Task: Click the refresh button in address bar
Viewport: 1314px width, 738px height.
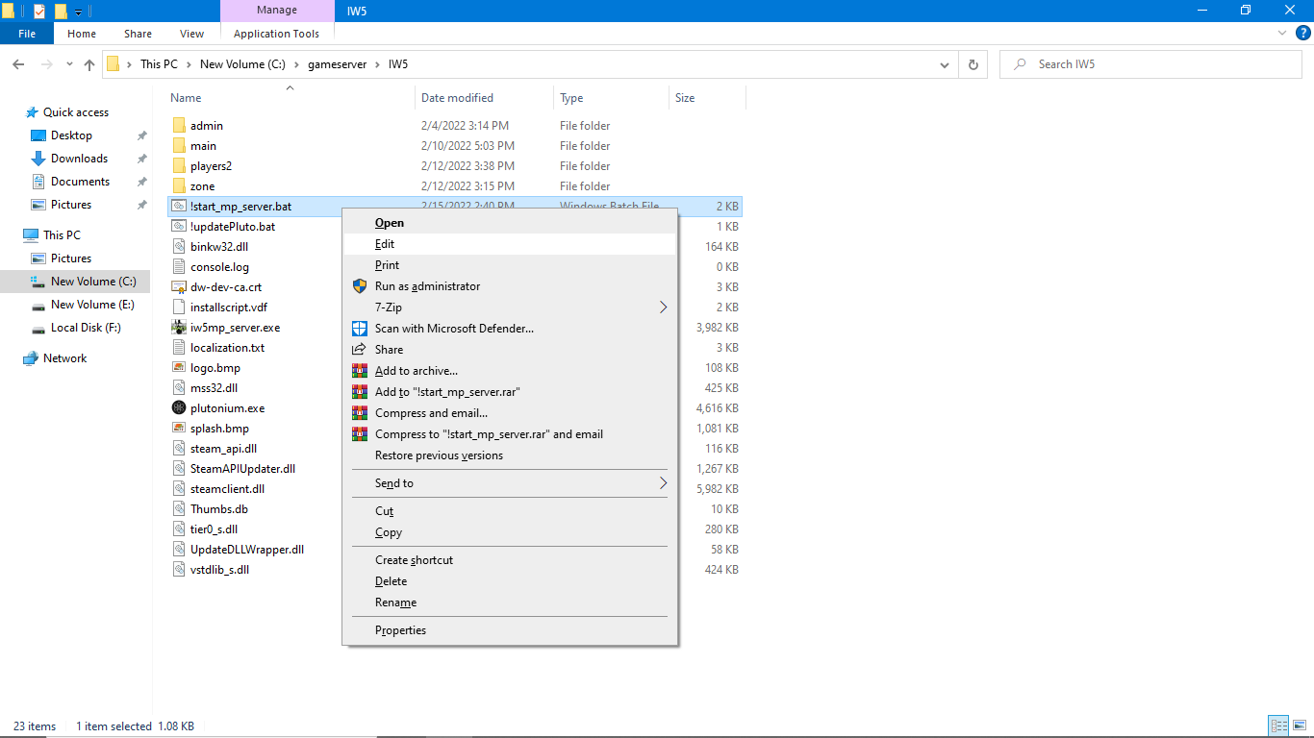Action: pyautogui.click(x=973, y=64)
